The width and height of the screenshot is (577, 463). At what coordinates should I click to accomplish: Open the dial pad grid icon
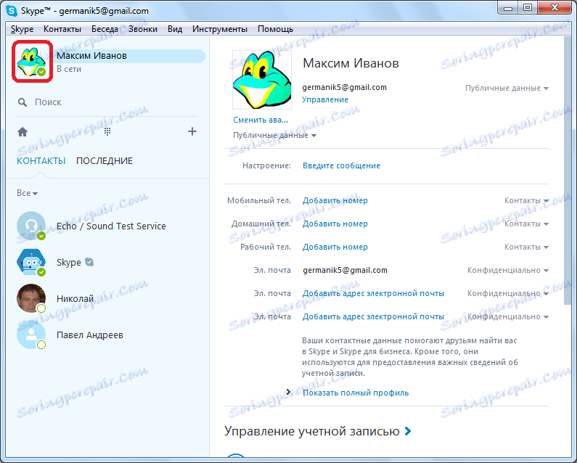pyautogui.click(x=107, y=131)
